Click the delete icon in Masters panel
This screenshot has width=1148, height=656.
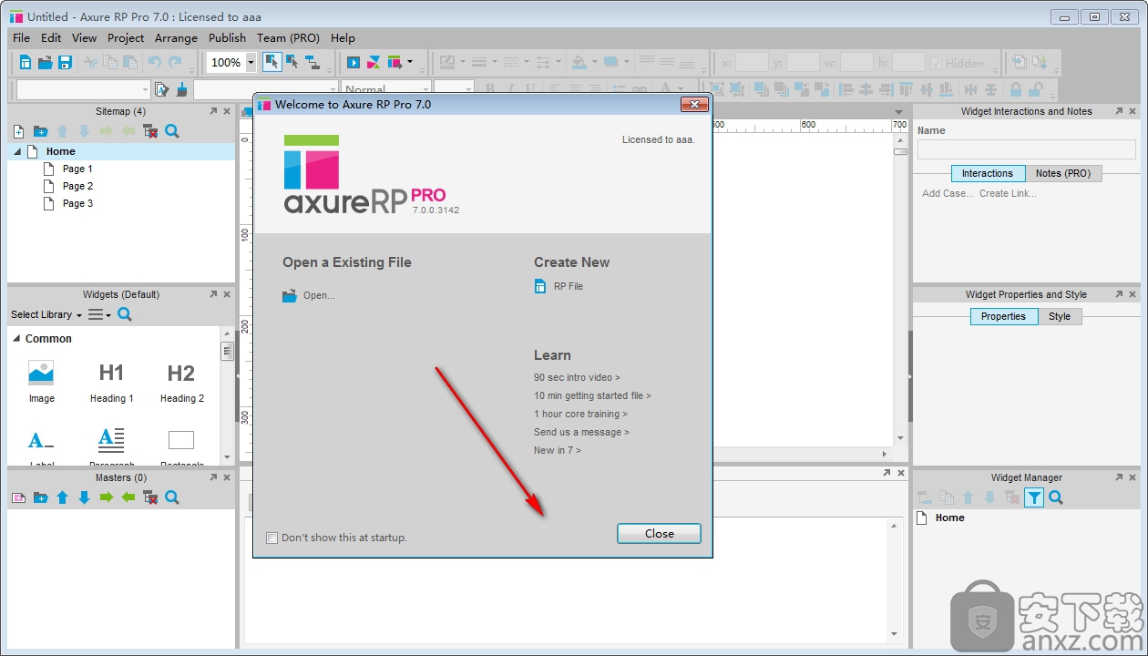pyautogui.click(x=150, y=497)
